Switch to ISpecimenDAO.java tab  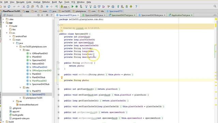(x=94, y=15)
